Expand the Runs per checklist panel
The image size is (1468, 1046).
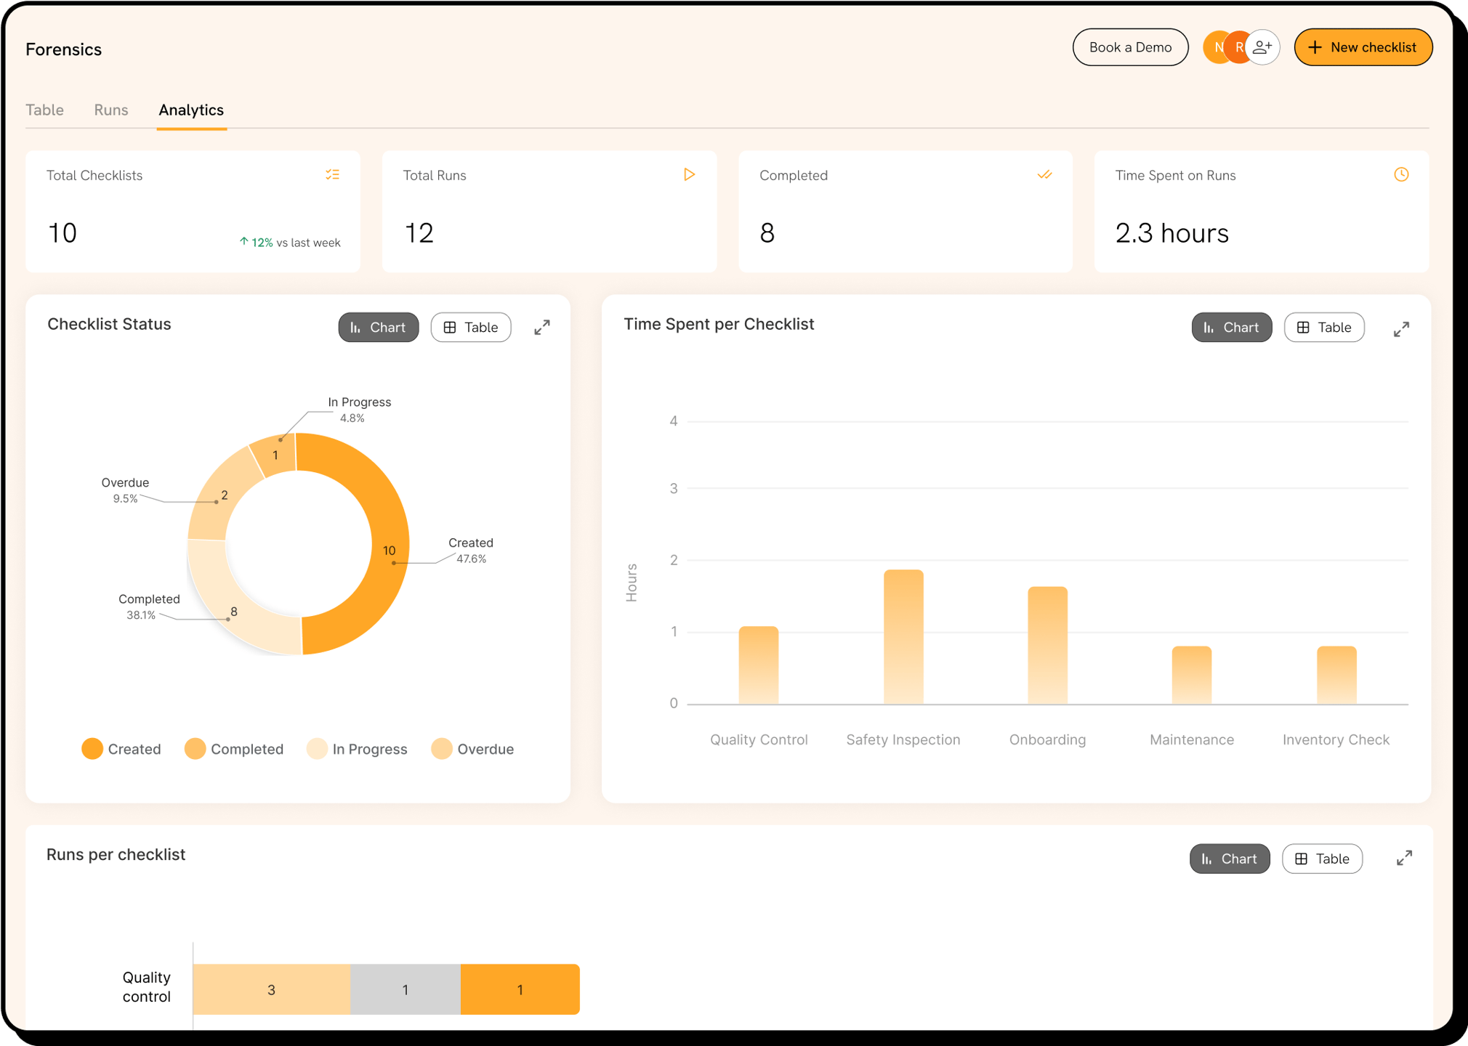pyautogui.click(x=1404, y=859)
